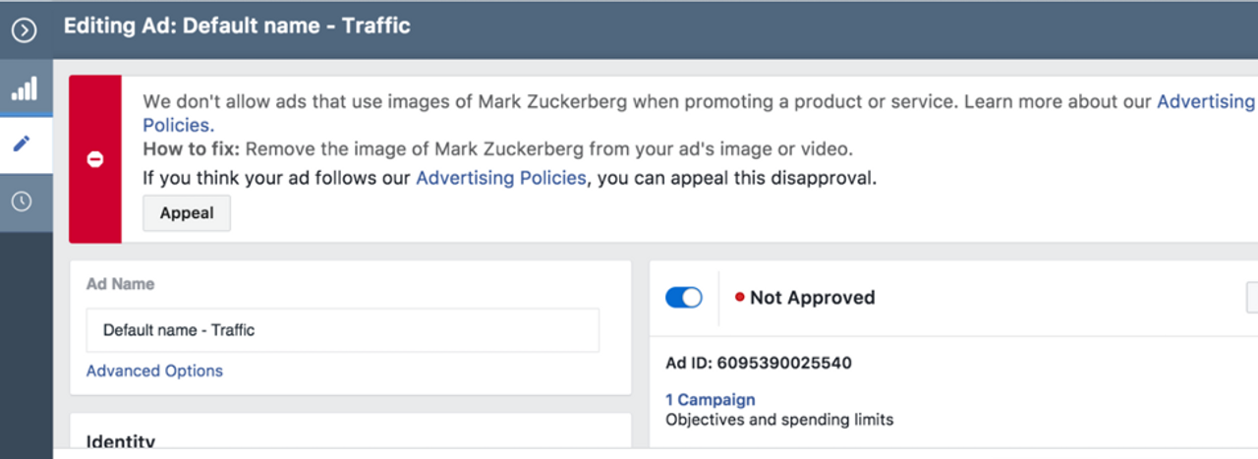Select the pencil edit icon in sidebar
1258x459 pixels.
tap(22, 143)
